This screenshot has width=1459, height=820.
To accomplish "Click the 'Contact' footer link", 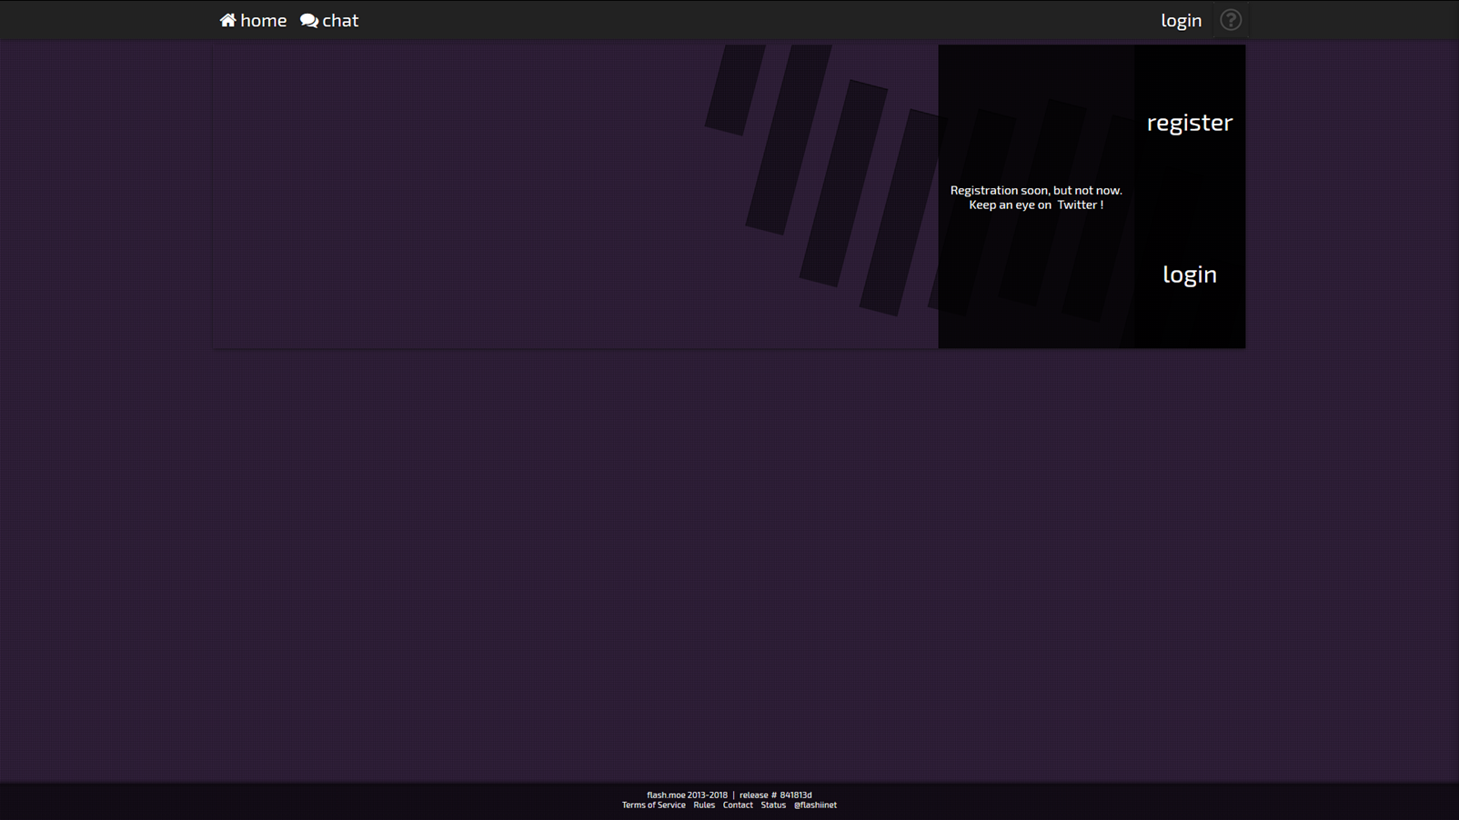I will 738,805.
